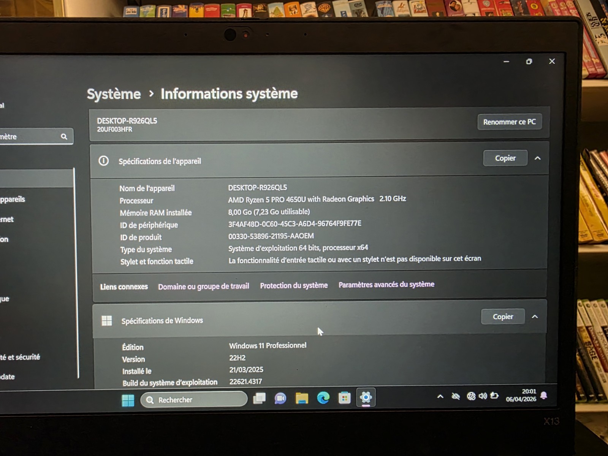The height and width of the screenshot is (456, 608).
Task: Click the device ID 3F4AF48D value
Action: [295, 224]
